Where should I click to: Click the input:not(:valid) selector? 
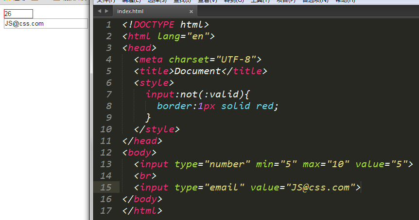click(x=195, y=94)
